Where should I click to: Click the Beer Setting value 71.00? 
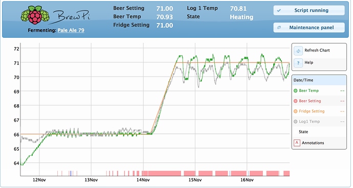pos(165,9)
